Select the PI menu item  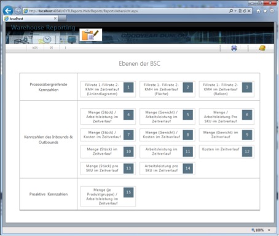[51, 48]
